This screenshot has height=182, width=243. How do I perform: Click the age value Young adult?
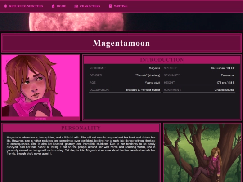pyautogui.click(x=153, y=83)
